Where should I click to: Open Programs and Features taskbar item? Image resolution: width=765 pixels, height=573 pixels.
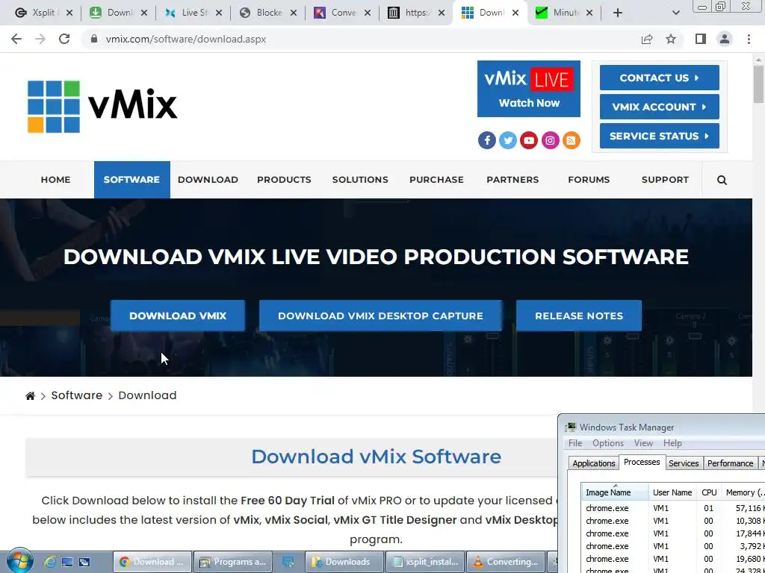[x=233, y=562]
